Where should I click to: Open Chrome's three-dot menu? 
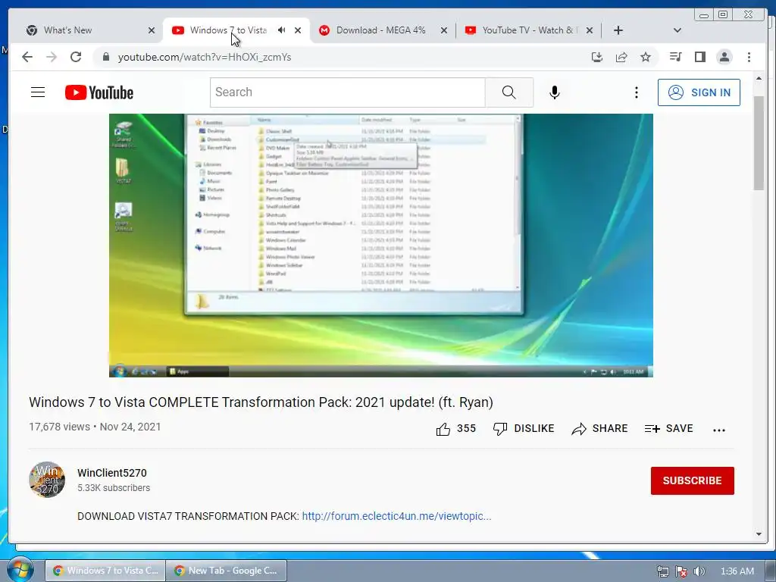[x=749, y=57]
